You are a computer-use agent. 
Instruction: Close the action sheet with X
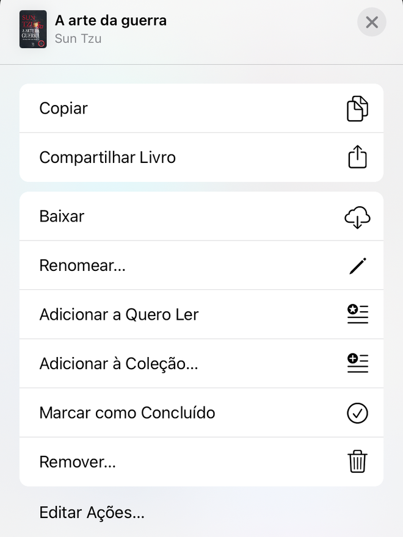372,22
